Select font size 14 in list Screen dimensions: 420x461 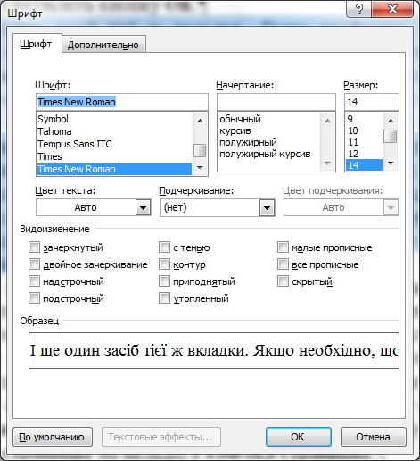coord(365,165)
